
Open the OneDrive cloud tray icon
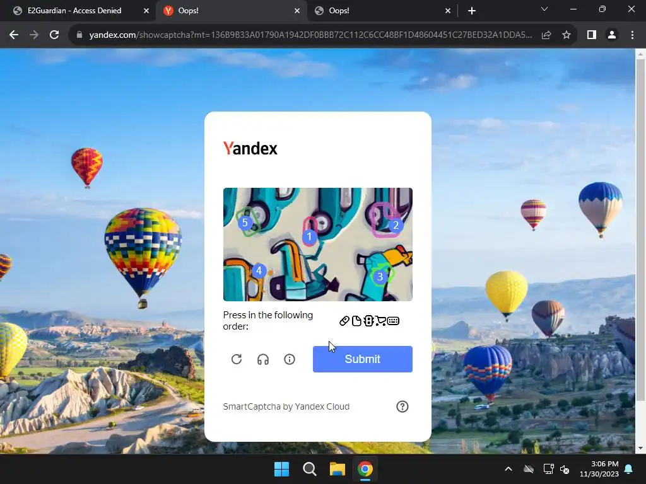click(x=529, y=469)
